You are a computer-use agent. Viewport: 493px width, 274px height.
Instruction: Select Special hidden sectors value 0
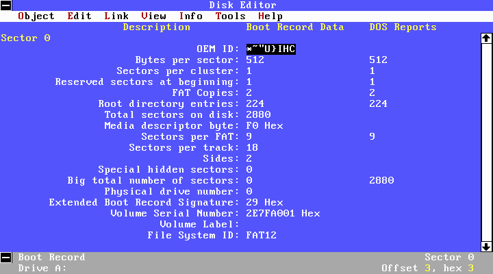click(249, 170)
